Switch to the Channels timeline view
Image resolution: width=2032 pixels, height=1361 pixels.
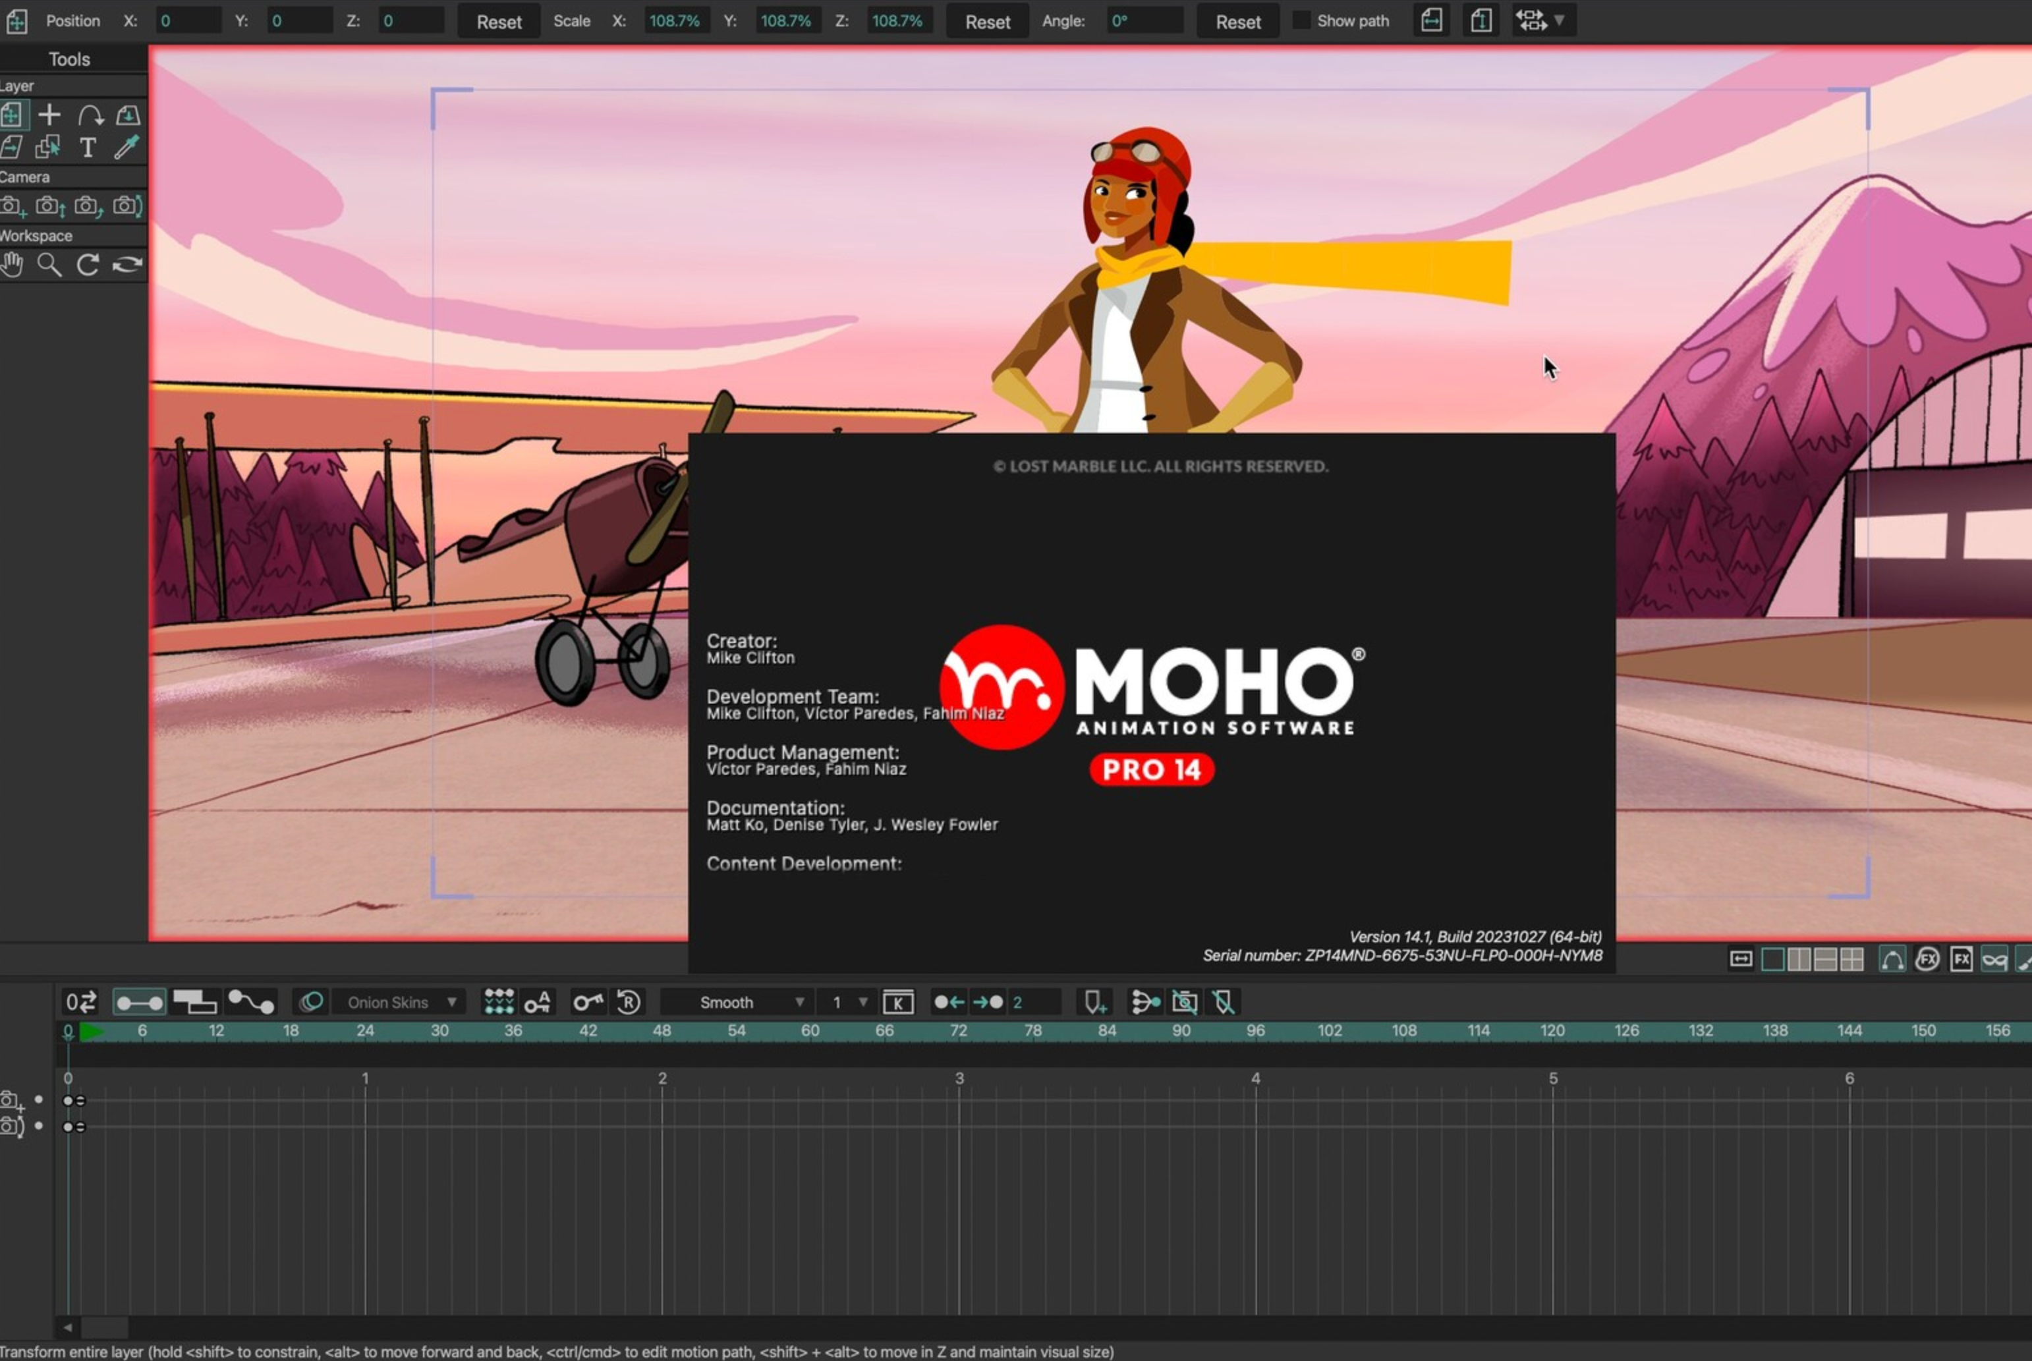click(139, 1003)
